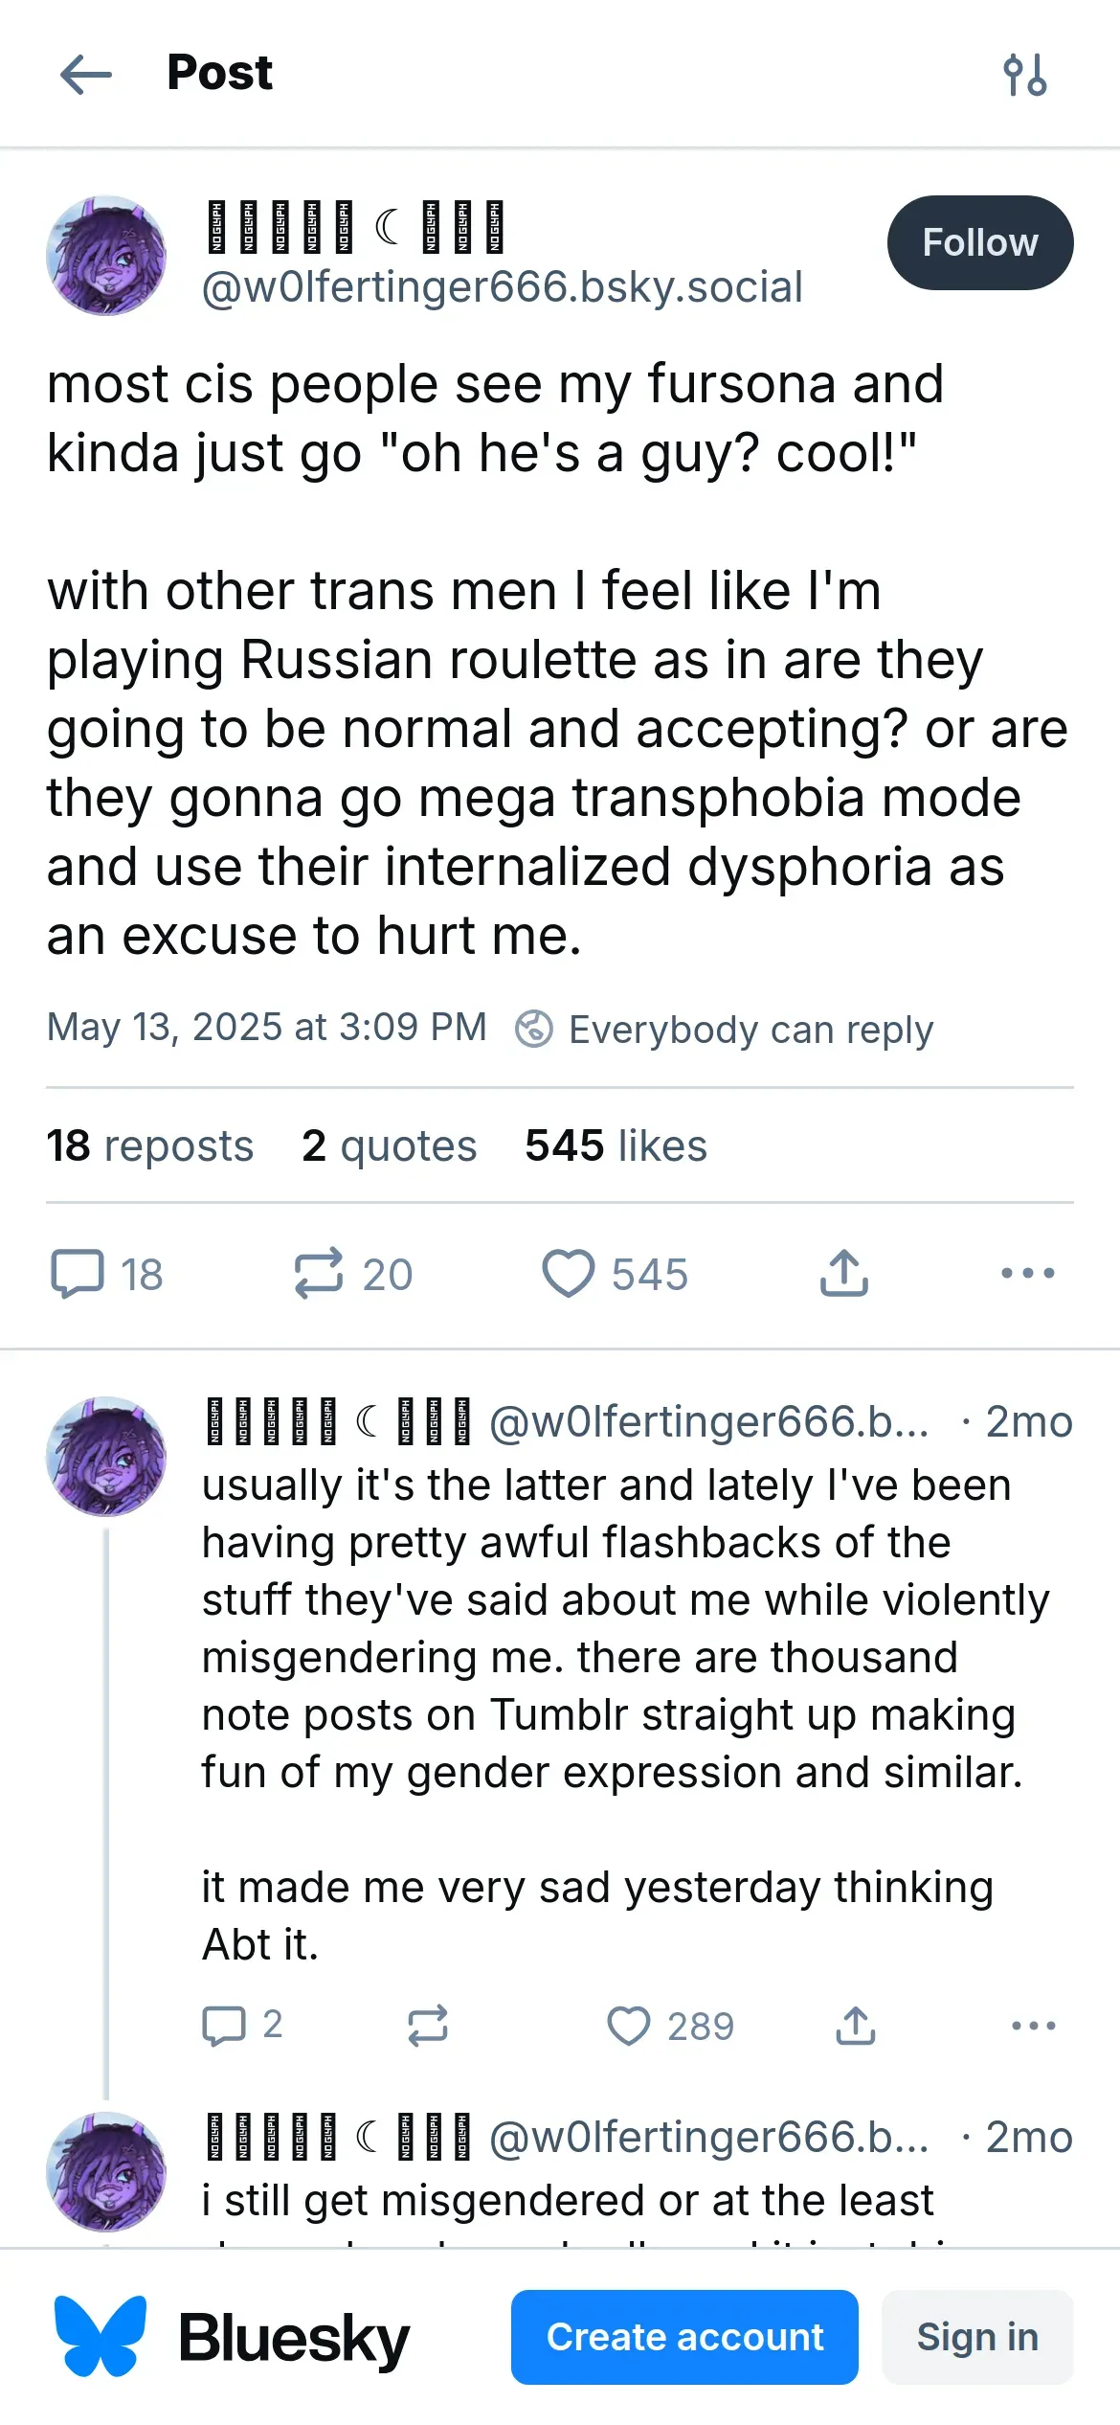
Task: Follow the post author
Action: click(979, 243)
